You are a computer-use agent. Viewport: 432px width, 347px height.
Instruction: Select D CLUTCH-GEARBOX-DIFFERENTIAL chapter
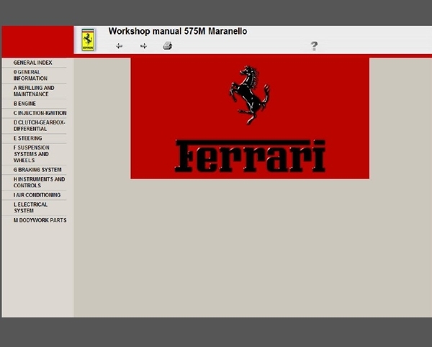[x=39, y=125]
